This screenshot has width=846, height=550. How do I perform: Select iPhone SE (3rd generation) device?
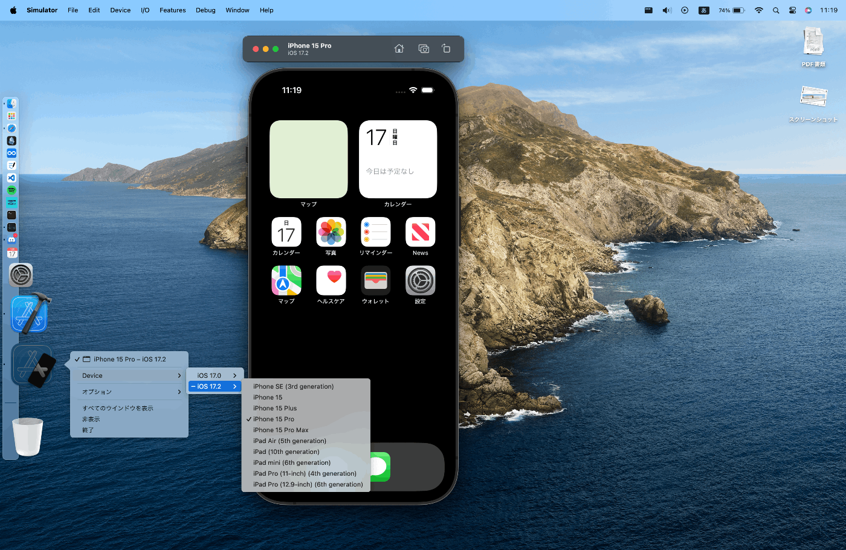click(306, 386)
